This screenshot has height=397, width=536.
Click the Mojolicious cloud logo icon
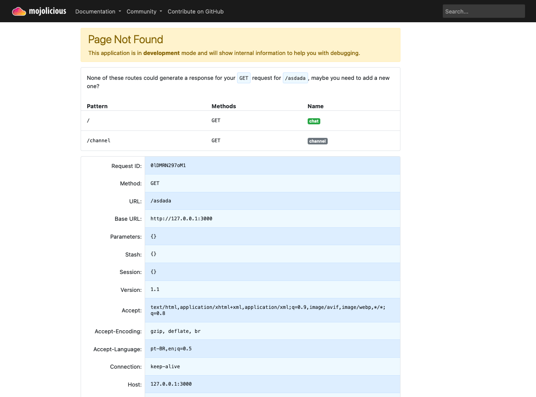[x=18, y=11]
